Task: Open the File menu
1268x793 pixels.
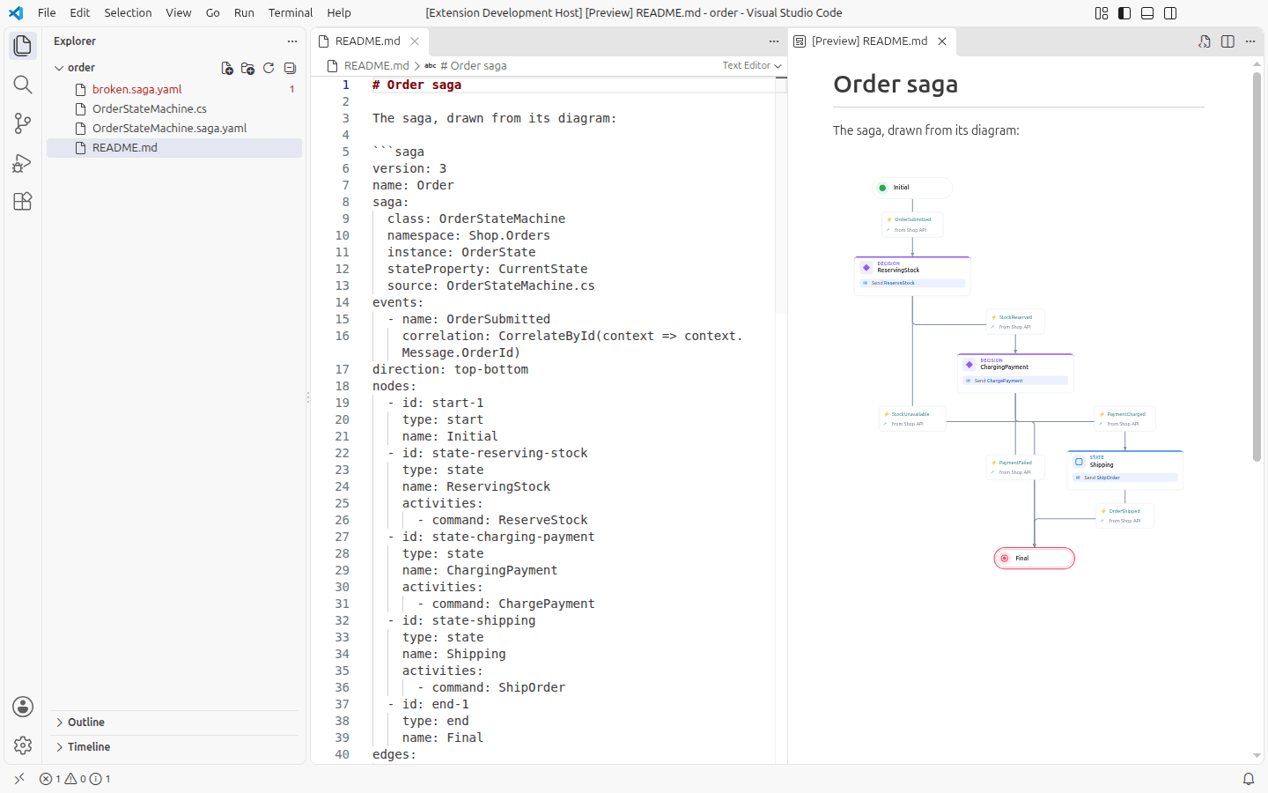Action: tap(47, 13)
